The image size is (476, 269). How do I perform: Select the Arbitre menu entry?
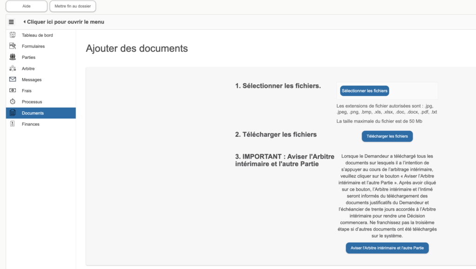[28, 69]
